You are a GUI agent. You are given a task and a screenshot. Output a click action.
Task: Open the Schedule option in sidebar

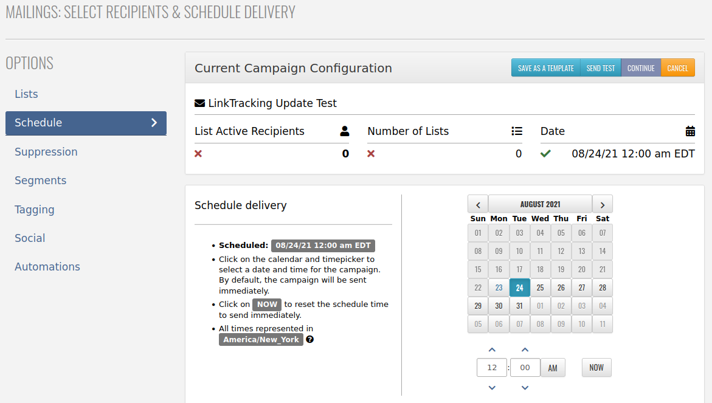click(x=86, y=123)
